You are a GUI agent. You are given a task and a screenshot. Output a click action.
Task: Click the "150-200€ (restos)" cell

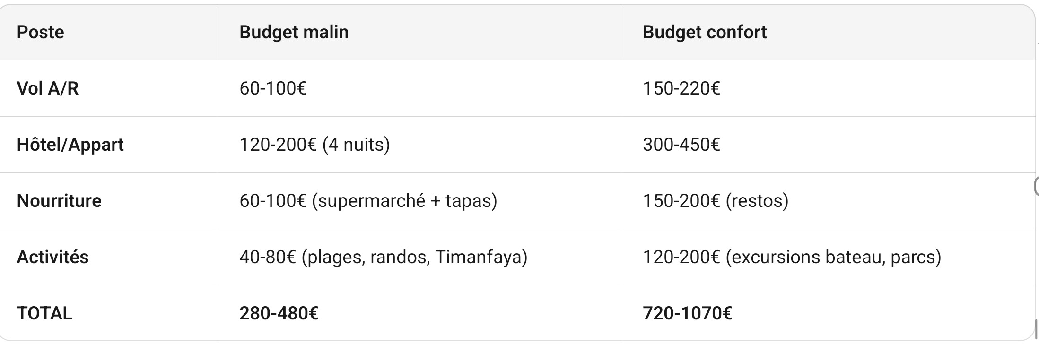click(x=715, y=201)
